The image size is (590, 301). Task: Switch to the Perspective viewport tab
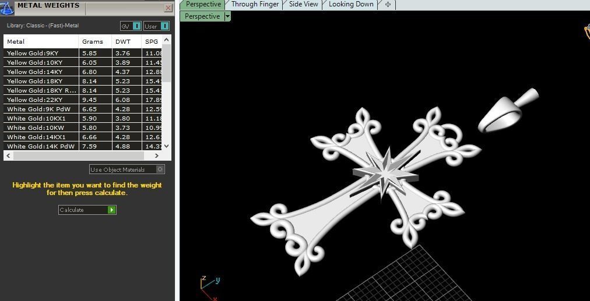pyautogui.click(x=203, y=5)
